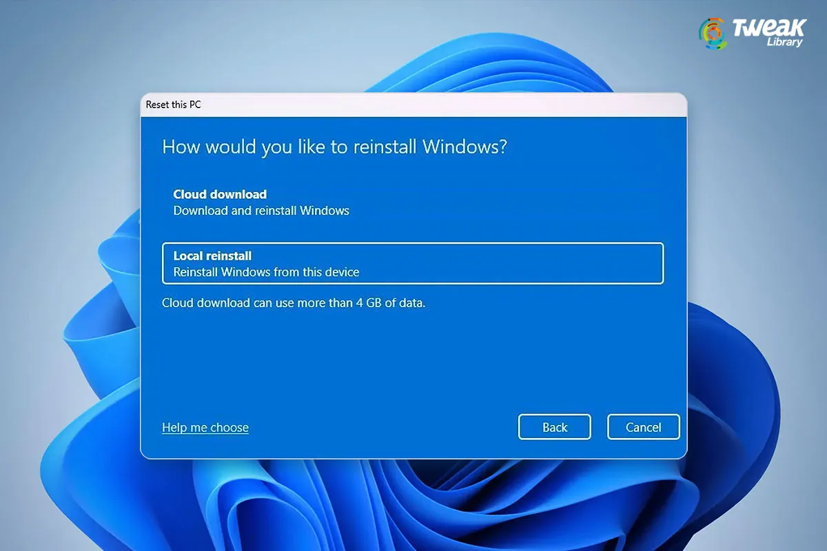
Task: Click the colorful circular emblem in the logo
Action: point(713,32)
